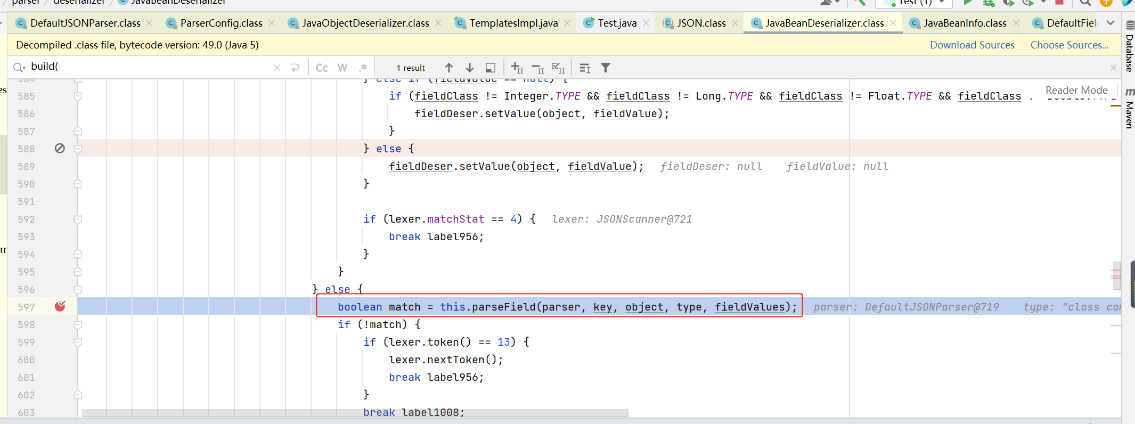Show hidden tabs dropdown chevron

1110,23
